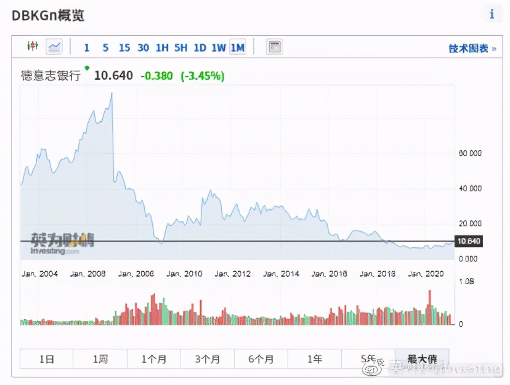Open the 5年 range selector

coord(368,359)
